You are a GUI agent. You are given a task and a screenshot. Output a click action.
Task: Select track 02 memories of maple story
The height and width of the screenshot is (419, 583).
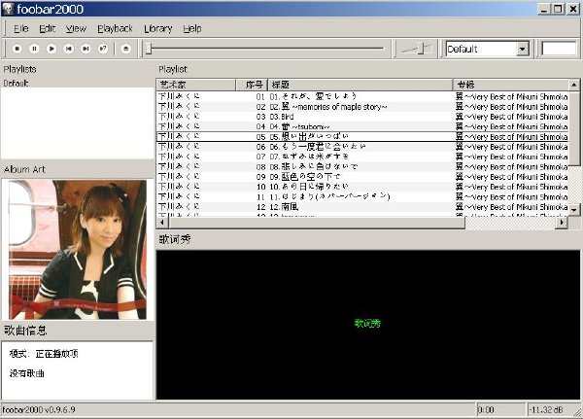tap(362, 107)
